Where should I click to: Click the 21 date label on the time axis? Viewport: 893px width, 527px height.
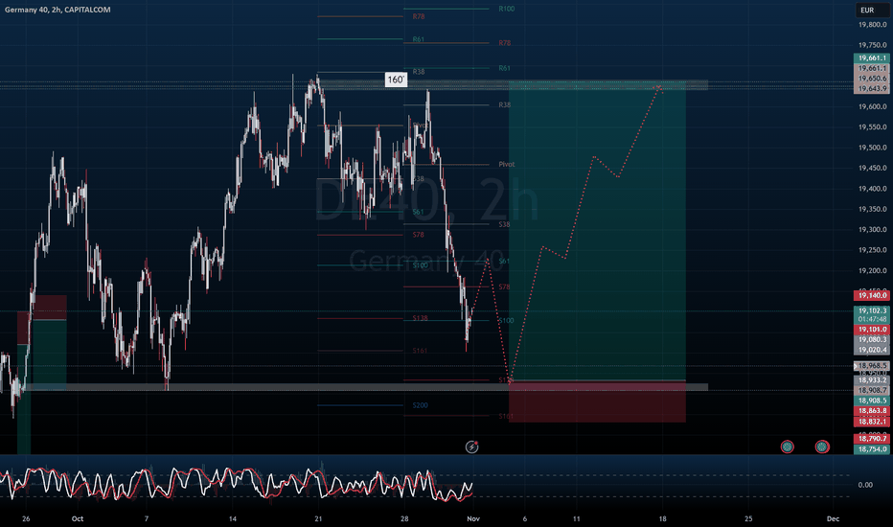pyautogui.click(x=318, y=518)
